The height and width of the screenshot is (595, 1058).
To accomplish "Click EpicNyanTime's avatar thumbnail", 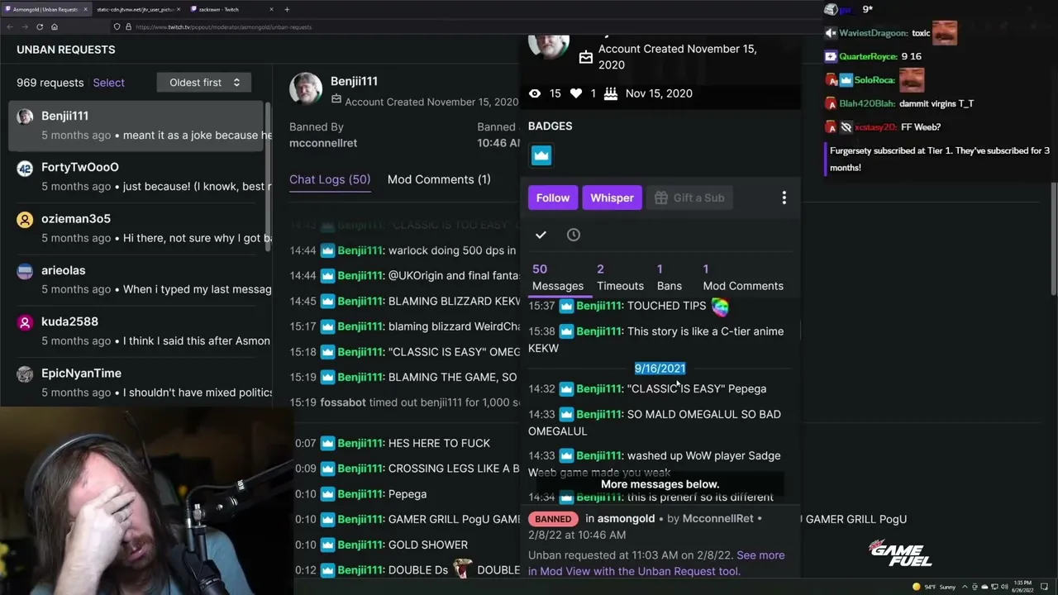I will pos(25,374).
